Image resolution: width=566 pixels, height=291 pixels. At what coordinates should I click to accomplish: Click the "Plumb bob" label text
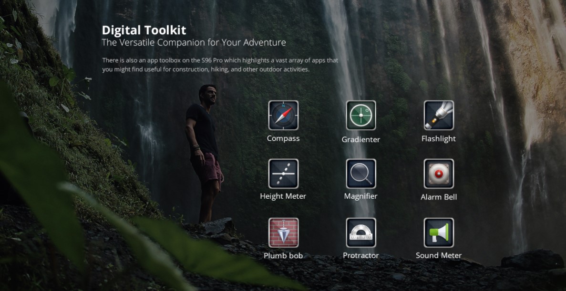(283, 256)
